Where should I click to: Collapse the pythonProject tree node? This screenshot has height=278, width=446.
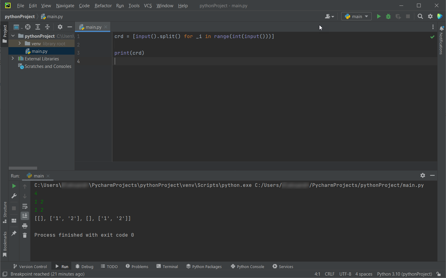(x=13, y=36)
